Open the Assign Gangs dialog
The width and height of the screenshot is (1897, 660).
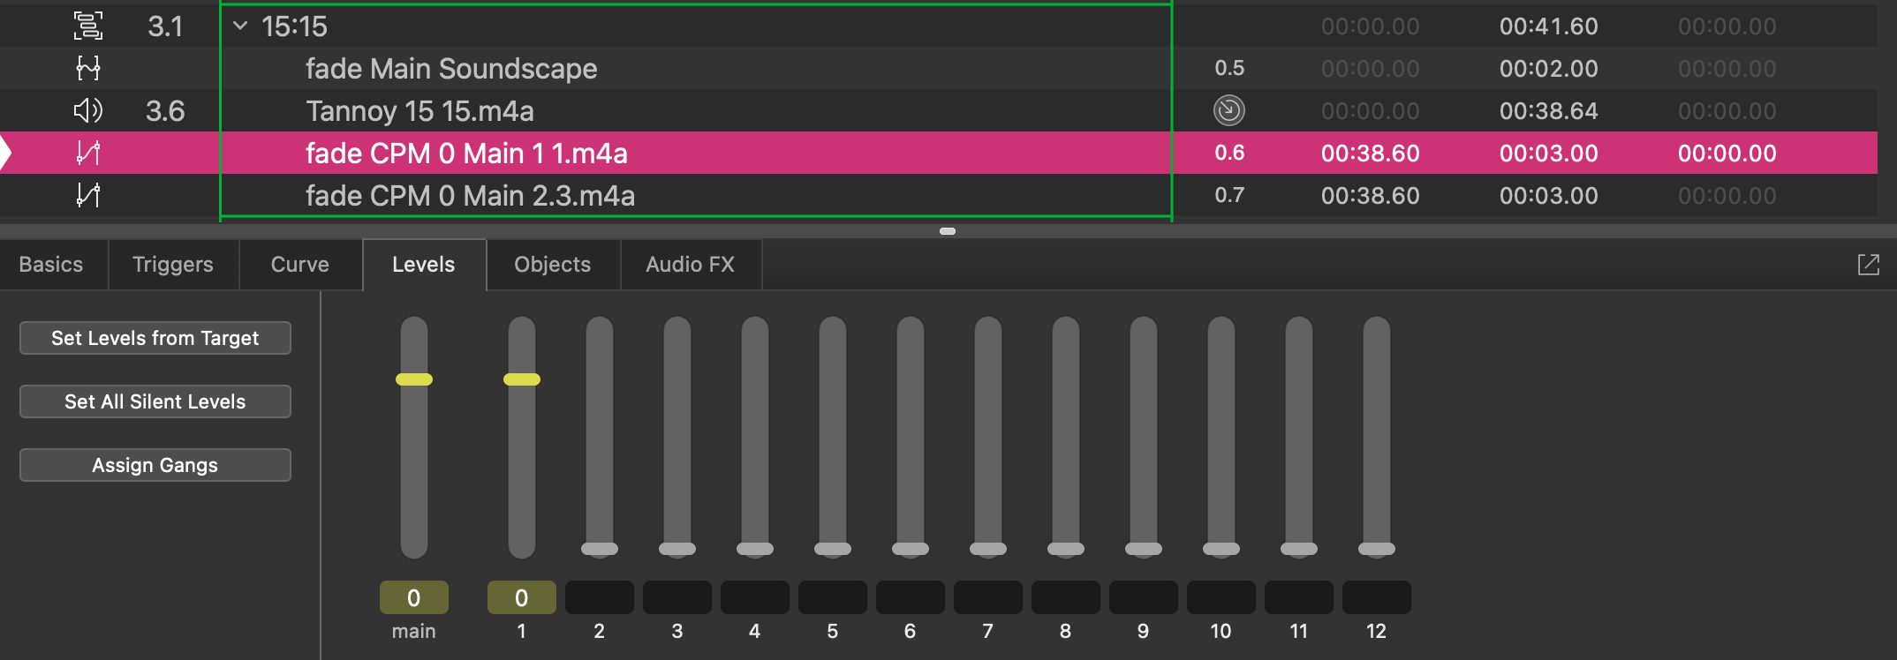[155, 465]
